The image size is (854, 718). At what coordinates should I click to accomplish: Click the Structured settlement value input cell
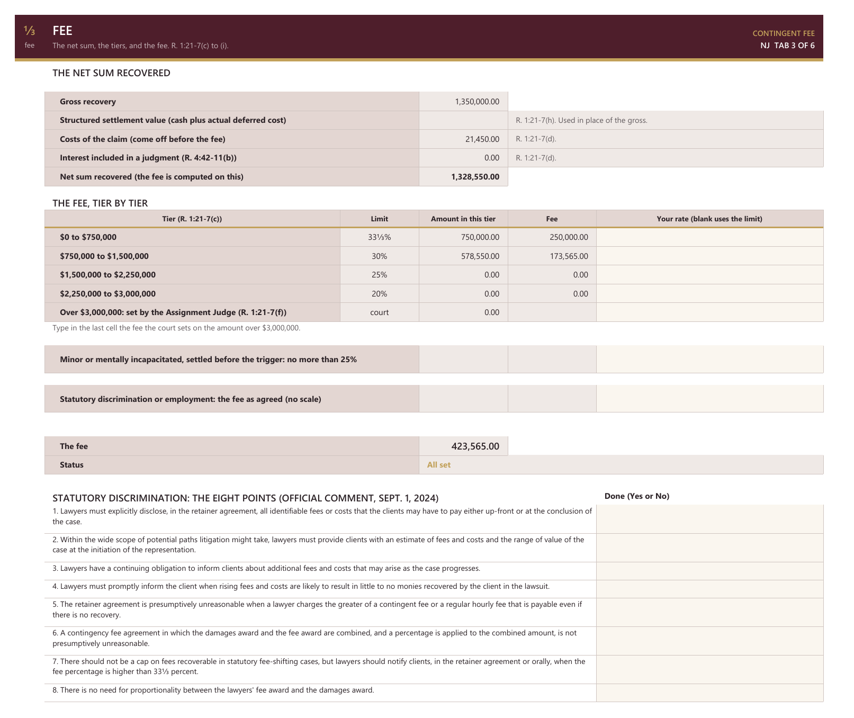tap(463, 120)
